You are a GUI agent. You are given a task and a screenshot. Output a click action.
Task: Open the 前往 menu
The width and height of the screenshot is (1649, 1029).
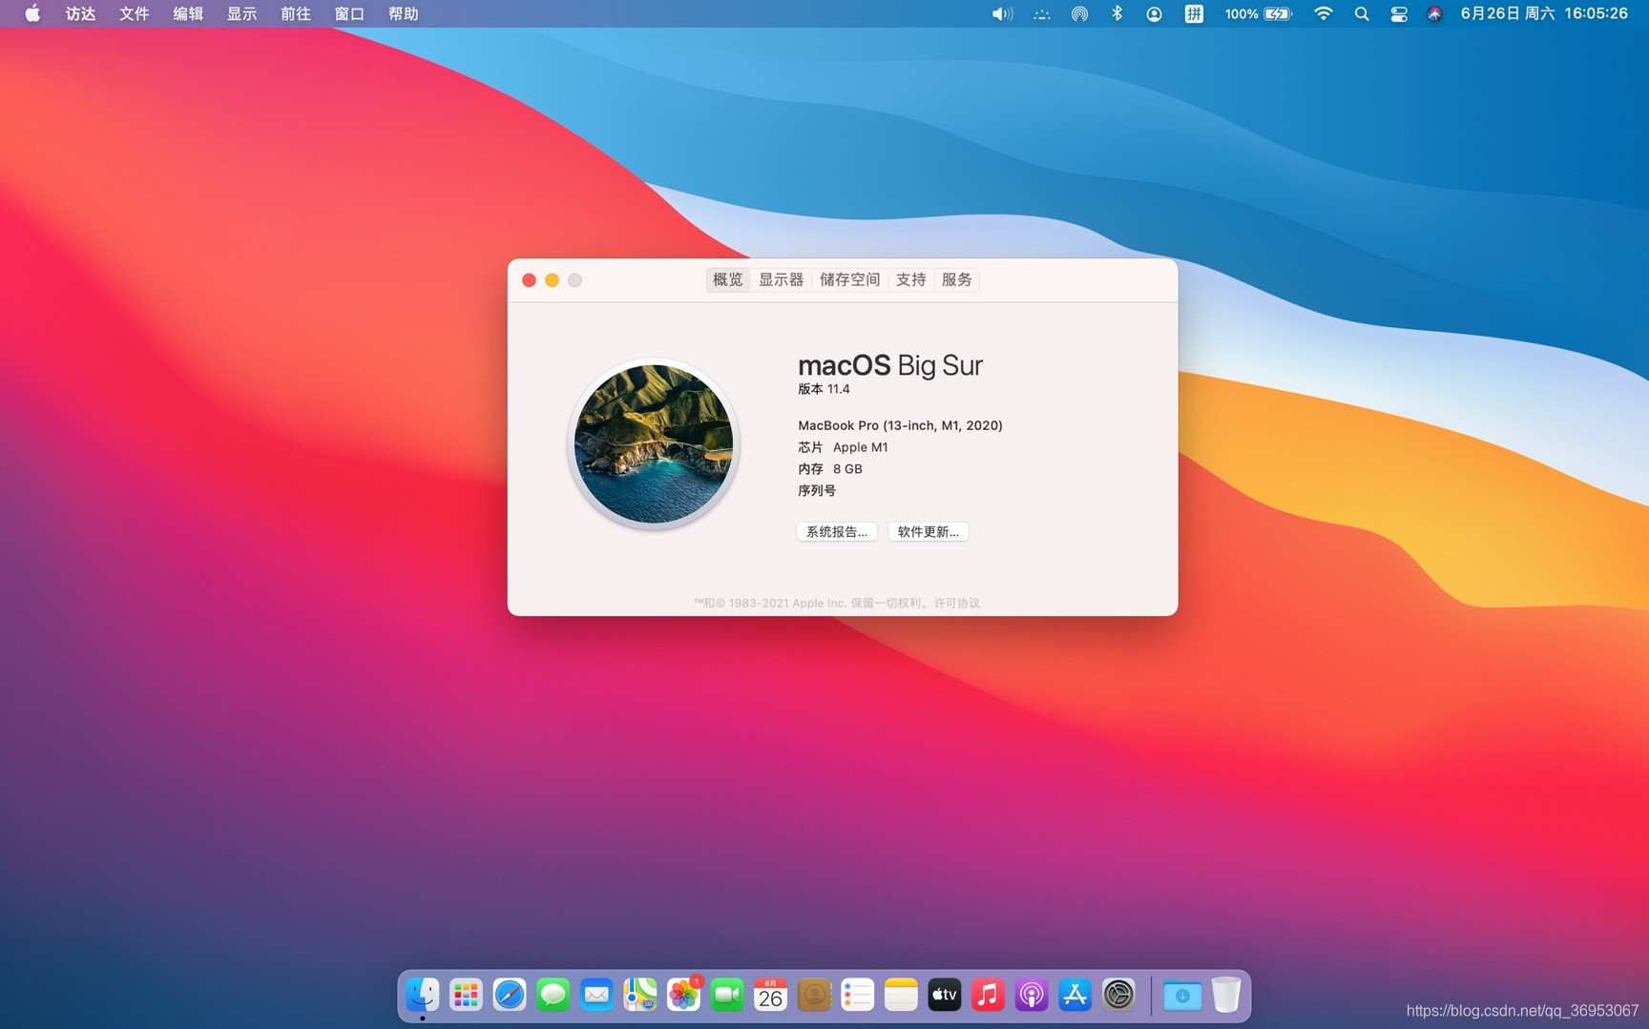tap(295, 13)
